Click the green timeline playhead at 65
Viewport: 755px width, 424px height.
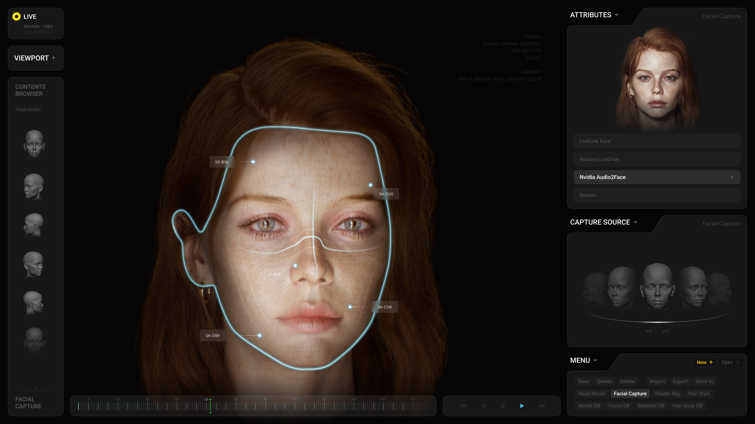pyautogui.click(x=210, y=406)
